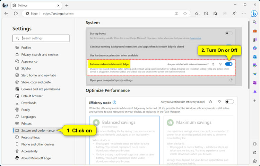260x166 pixels.
Task: Open the sidebar settings gear icon
Action: click(x=255, y=161)
